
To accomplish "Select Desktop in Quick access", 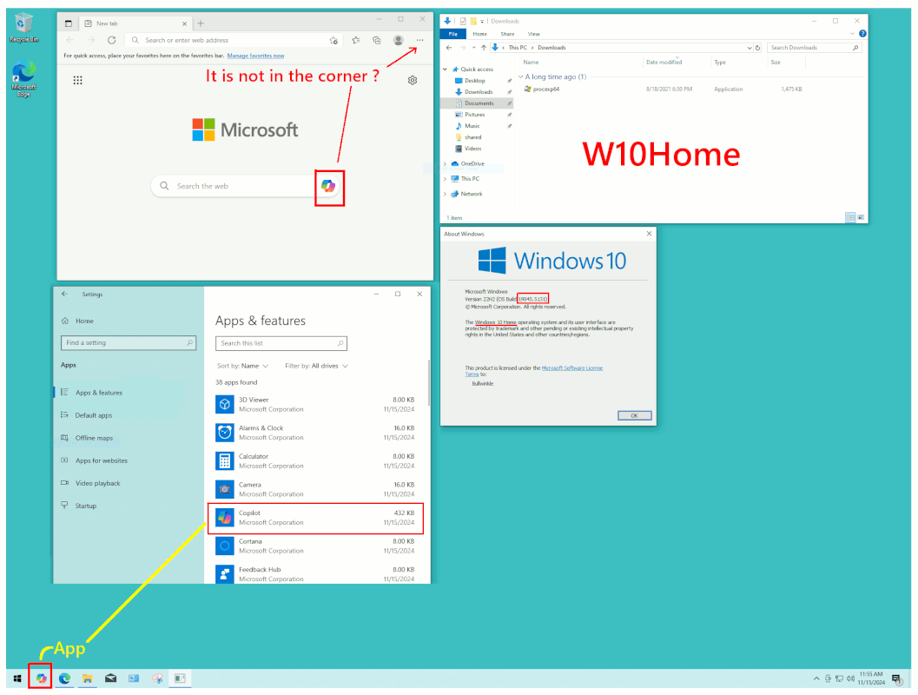I will coord(475,81).
